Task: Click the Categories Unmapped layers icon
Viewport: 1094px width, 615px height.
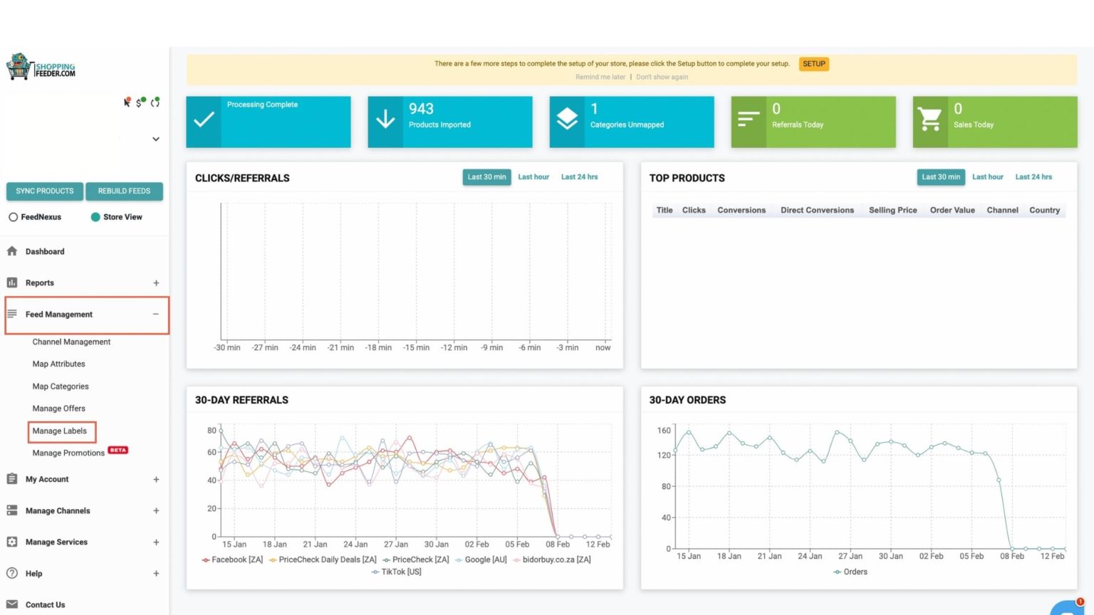Action: [567, 119]
